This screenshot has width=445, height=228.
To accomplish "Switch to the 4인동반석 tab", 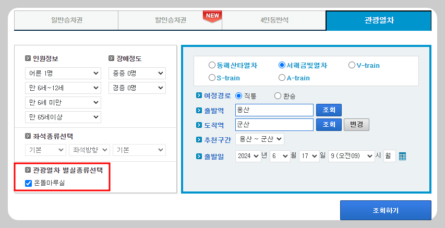I will tap(274, 20).
